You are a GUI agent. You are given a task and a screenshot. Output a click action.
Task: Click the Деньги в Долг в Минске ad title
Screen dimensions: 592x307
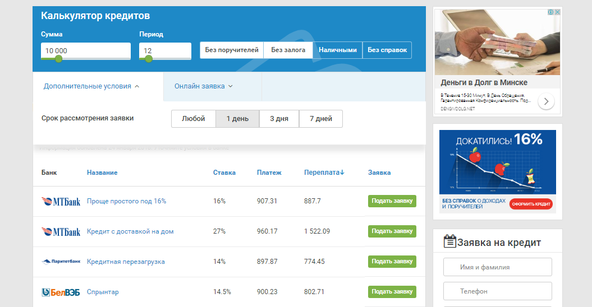click(484, 82)
